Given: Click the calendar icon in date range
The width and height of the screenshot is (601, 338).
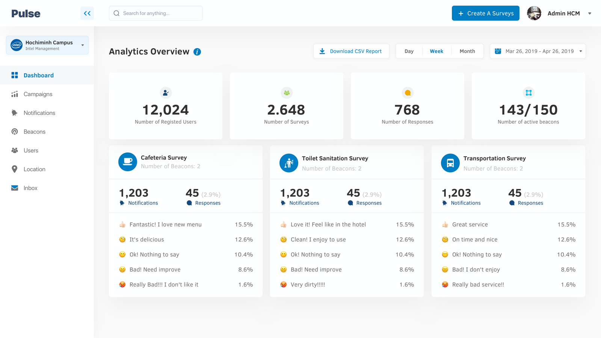Looking at the screenshot, I should point(498,51).
